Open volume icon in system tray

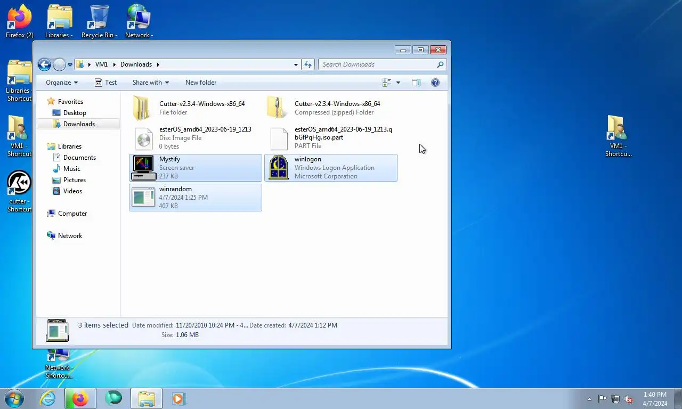pos(628,399)
